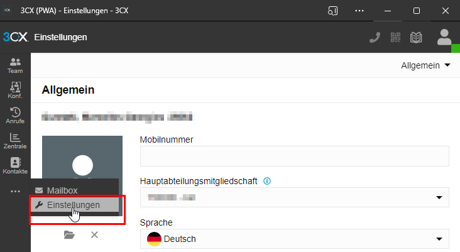The image size is (460, 252).
Task: Open the Team panel in sidebar
Action: click(x=15, y=65)
